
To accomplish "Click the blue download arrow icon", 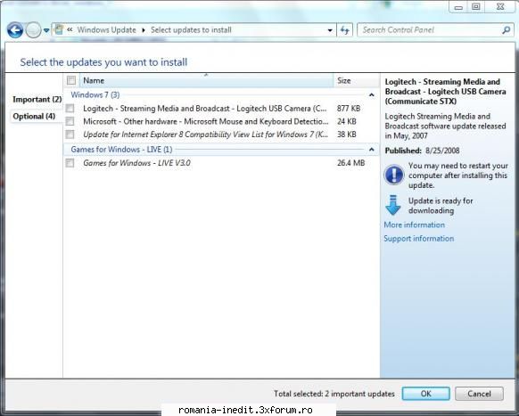I will point(393,205).
